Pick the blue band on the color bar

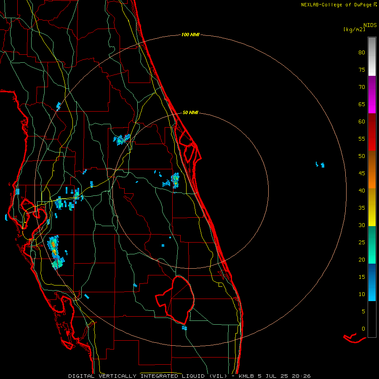(372, 282)
